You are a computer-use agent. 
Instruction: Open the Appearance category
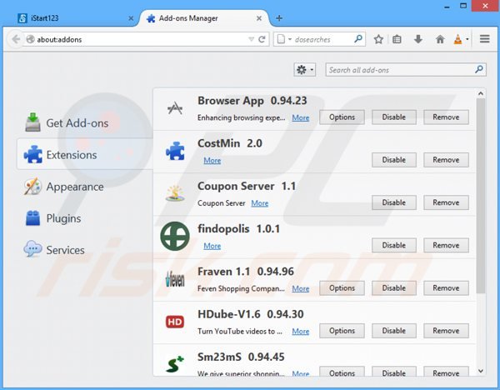pos(85,187)
